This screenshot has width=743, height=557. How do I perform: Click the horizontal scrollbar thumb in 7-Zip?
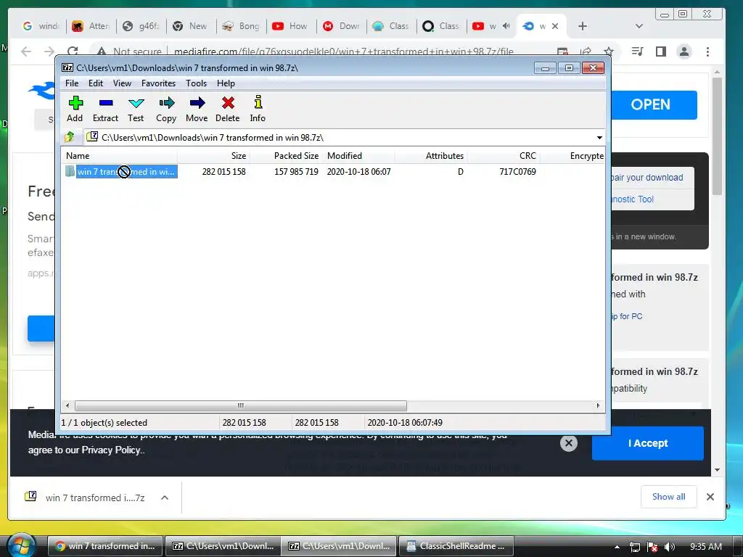click(241, 405)
